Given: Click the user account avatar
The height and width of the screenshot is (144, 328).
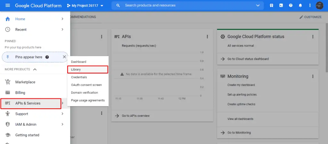Looking at the screenshot, I should pyautogui.click(x=320, y=6).
